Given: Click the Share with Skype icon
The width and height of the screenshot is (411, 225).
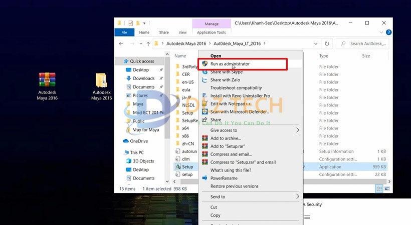Looking at the screenshot, I should point(205,72).
